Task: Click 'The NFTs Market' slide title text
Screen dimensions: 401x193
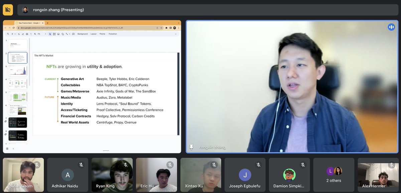Action: tap(44, 56)
